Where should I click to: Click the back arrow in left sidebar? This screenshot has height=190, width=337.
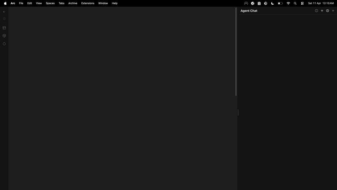click(4, 12)
